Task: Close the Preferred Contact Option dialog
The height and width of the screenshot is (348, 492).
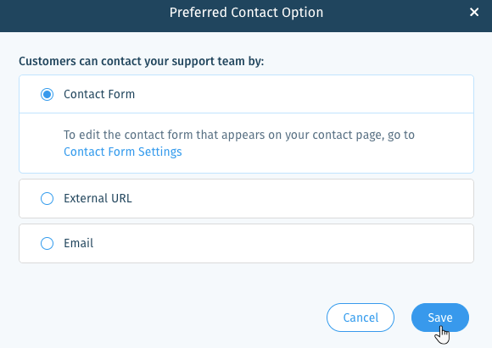Action: click(x=474, y=12)
